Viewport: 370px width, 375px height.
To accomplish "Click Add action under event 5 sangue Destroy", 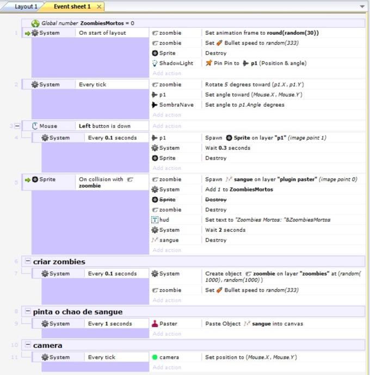I will point(167,250).
